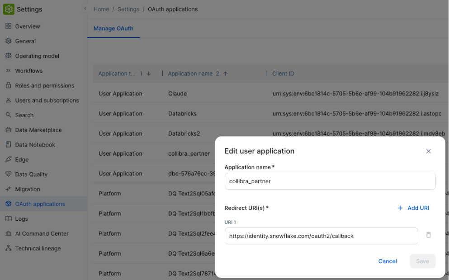Click the OAuth applications breadcrumb text

tap(173, 9)
